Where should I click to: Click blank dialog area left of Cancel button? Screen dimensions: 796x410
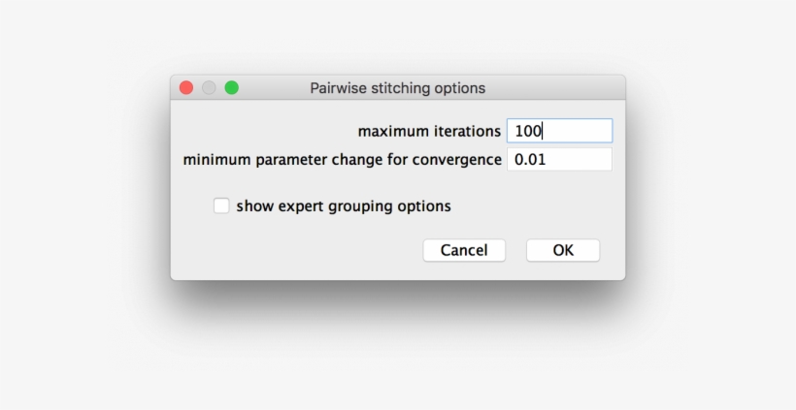point(311,250)
